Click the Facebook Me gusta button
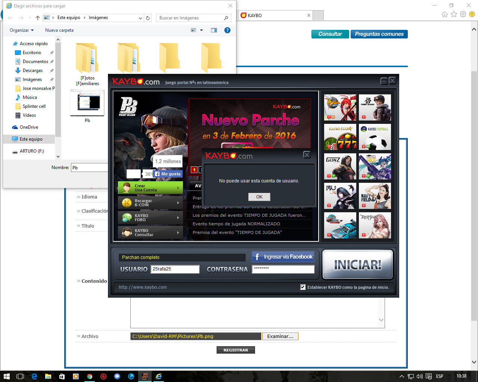 click(x=168, y=174)
